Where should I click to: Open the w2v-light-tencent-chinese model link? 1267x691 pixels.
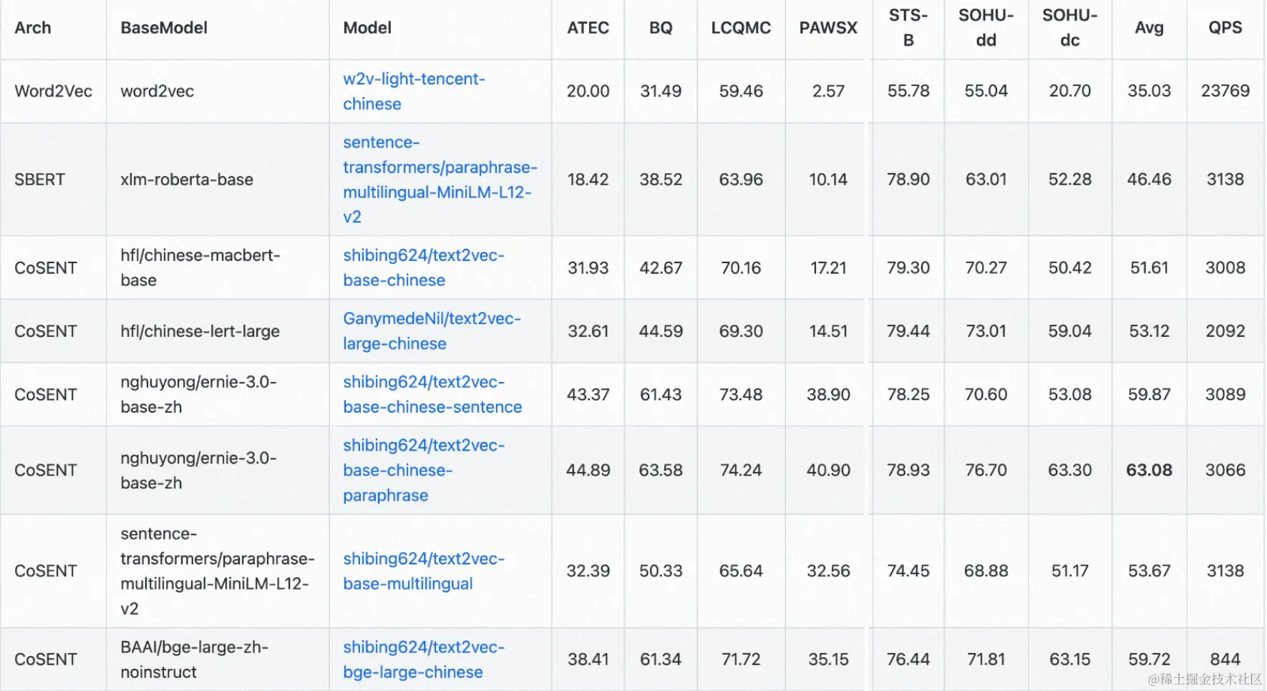pos(414,91)
